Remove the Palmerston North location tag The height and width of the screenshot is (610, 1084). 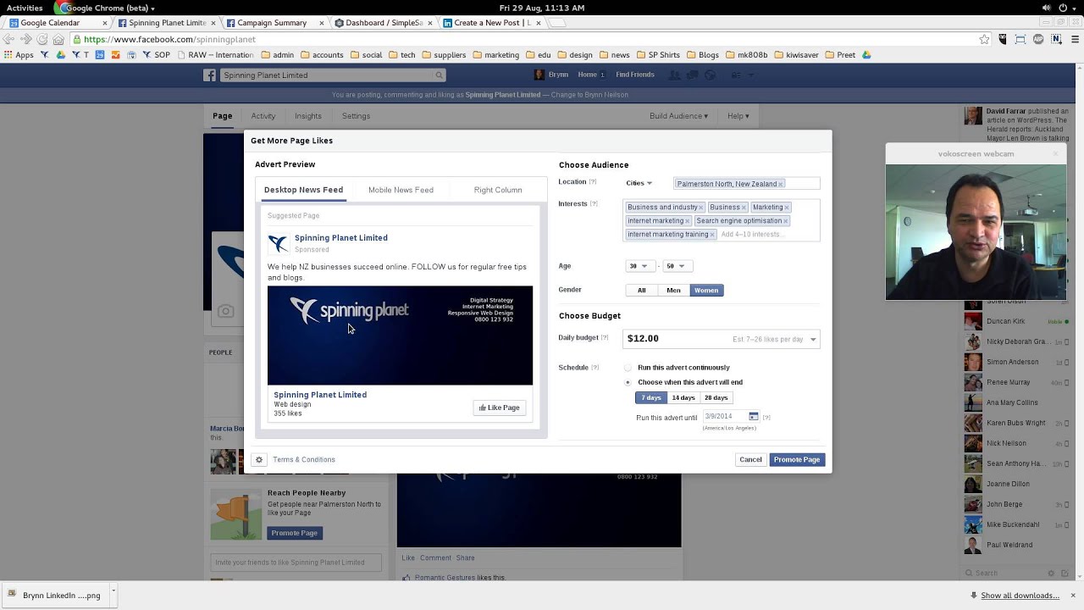click(781, 184)
